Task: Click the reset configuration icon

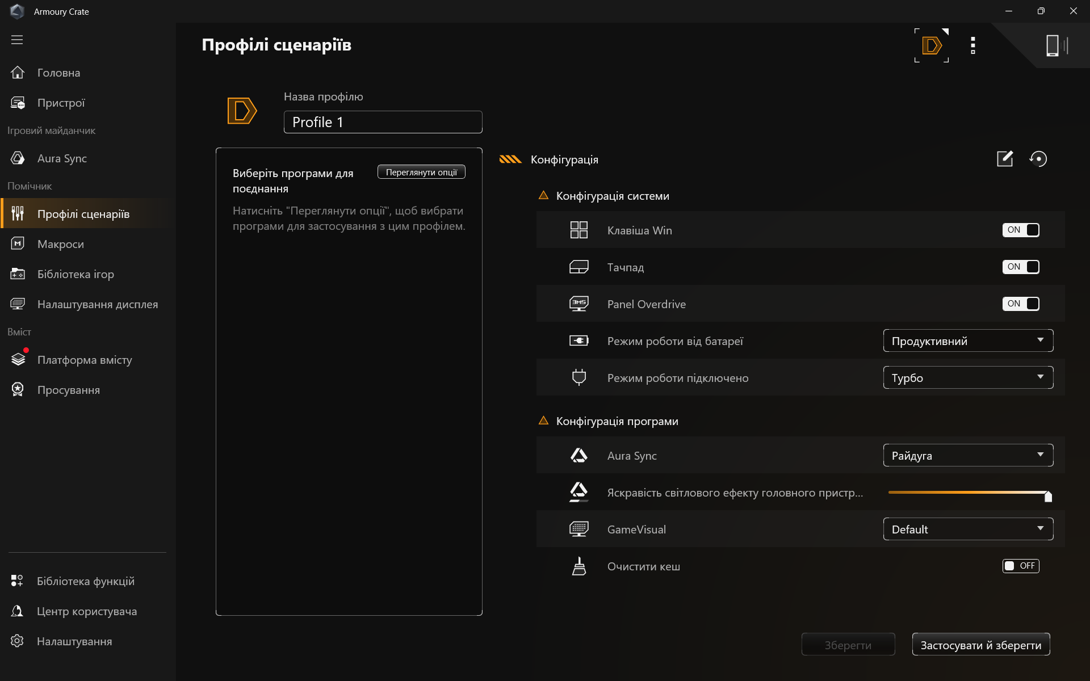Action: 1038,159
